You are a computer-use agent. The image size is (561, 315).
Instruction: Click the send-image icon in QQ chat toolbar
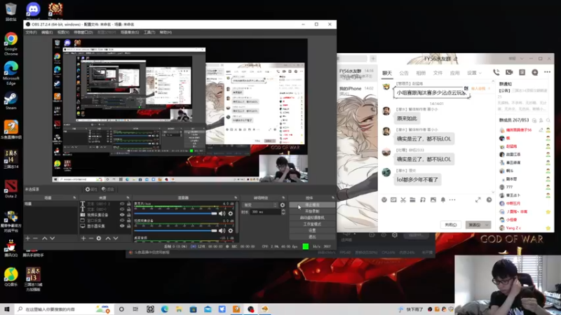coord(433,199)
